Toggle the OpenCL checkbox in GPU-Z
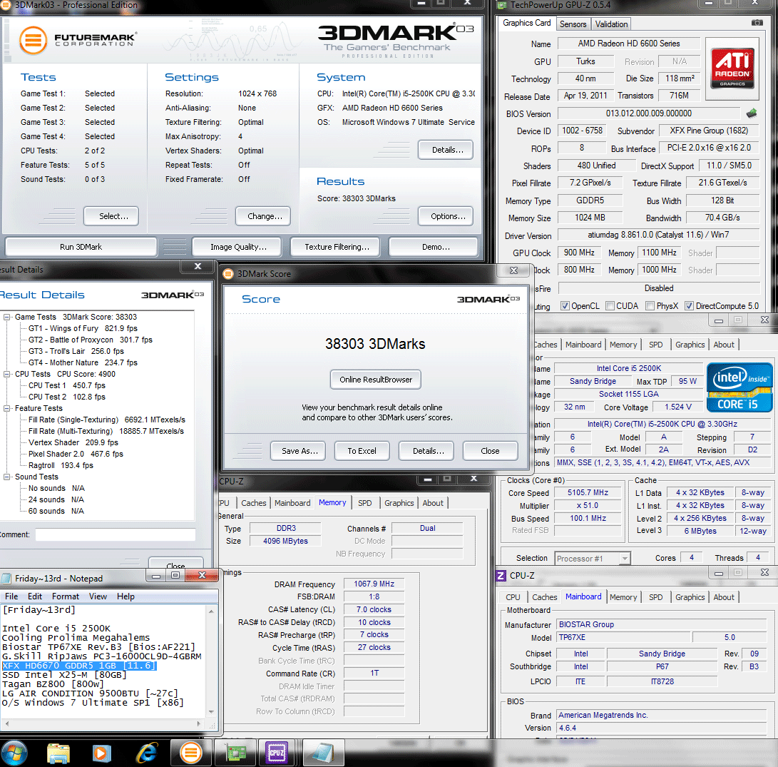Image resolution: width=778 pixels, height=767 pixels. click(x=565, y=306)
